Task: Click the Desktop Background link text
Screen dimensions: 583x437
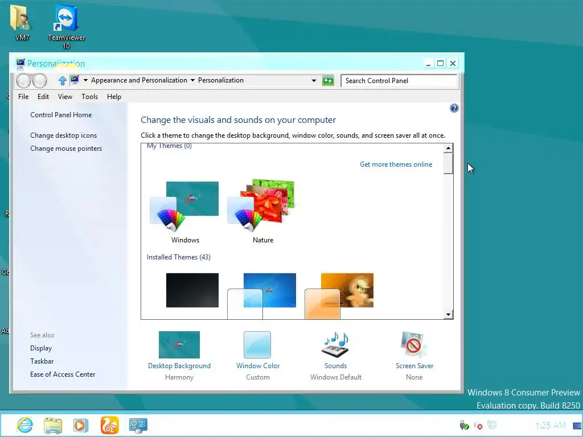Action: pyautogui.click(x=179, y=366)
